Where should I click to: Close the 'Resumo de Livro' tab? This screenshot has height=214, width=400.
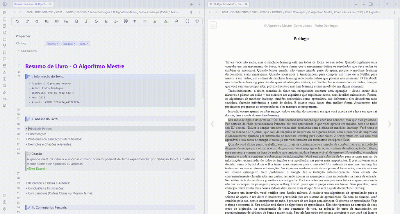click(x=50, y=4)
